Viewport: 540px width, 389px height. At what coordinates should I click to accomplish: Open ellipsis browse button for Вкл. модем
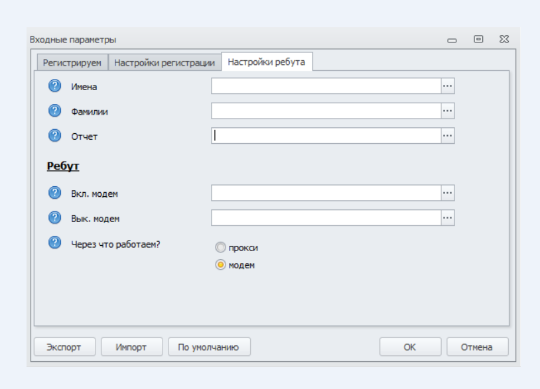(x=448, y=193)
